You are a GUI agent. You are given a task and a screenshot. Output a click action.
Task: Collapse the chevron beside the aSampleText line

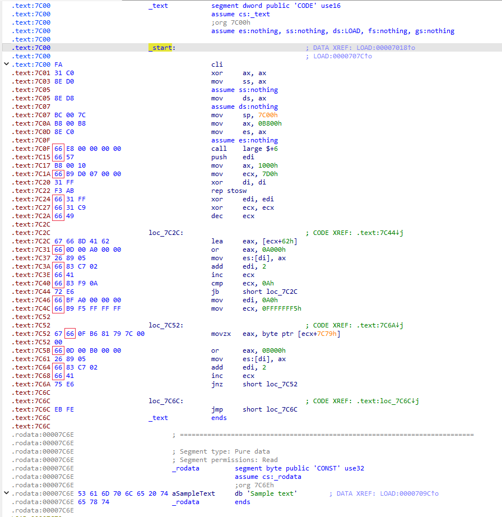6,493
